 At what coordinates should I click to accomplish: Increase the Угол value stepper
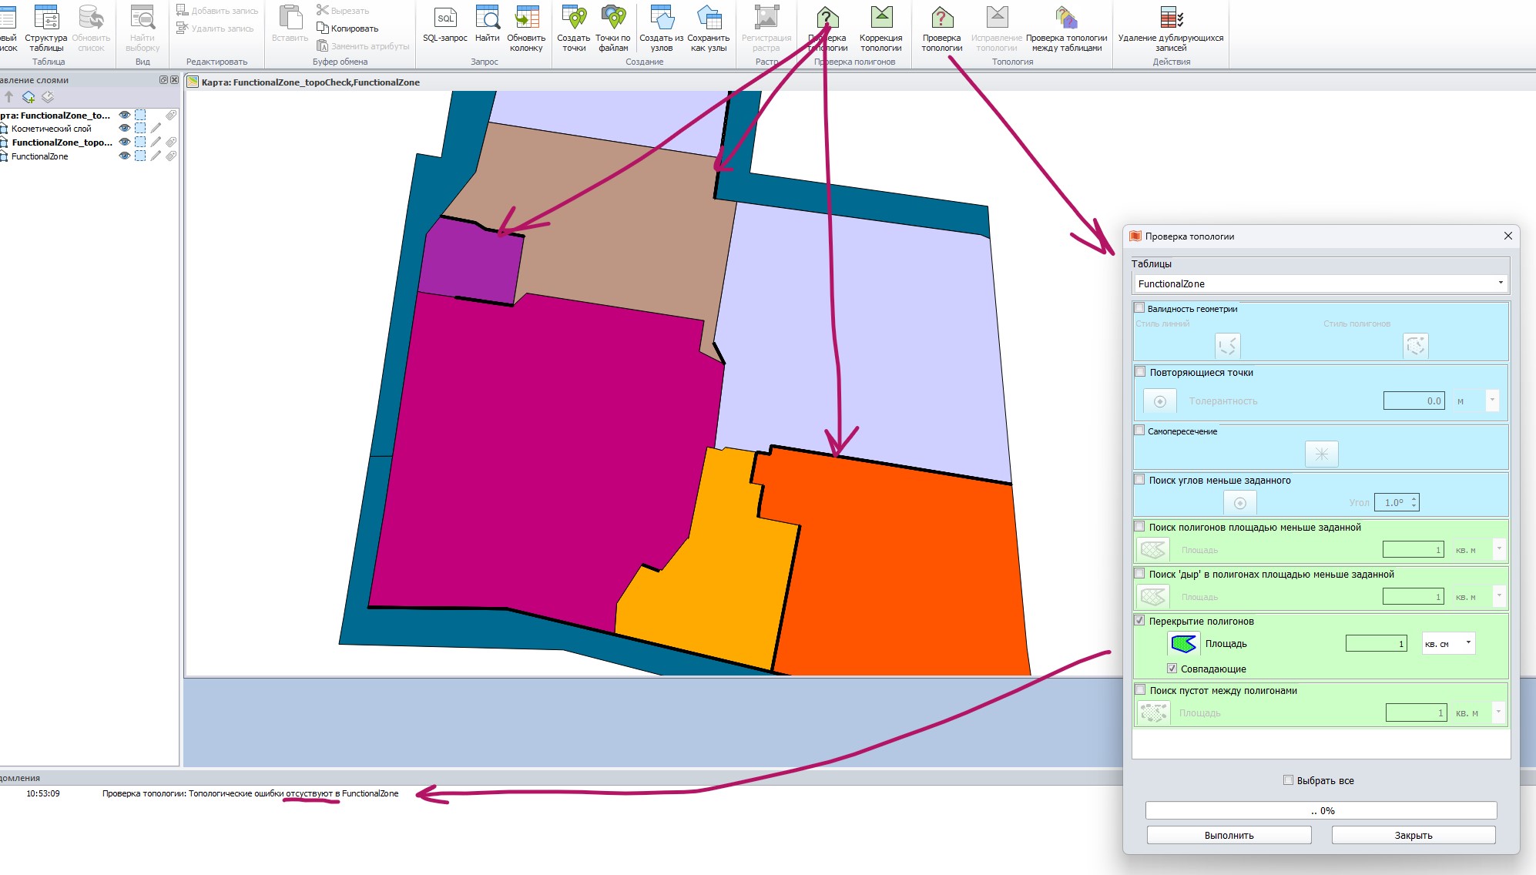(x=1414, y=498)
